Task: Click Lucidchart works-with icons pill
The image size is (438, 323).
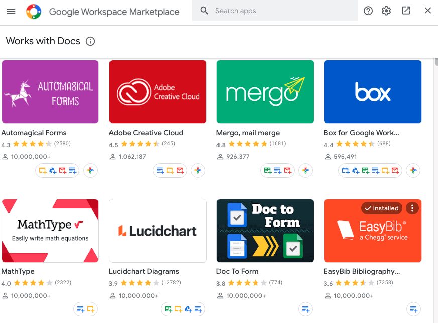Action: click(x=183, y=309)
